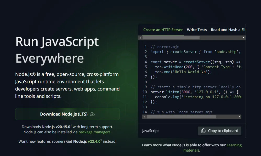Click the left arrow of the top code scrollbar
261x156 pixels.
tap(140, 38)
